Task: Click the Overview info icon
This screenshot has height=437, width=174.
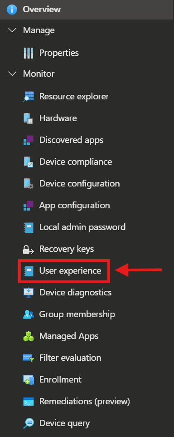Action: [x=12, y=9]
